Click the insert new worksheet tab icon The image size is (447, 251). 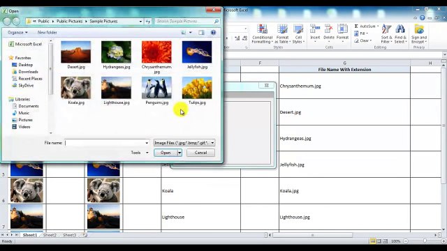point(85,235)
